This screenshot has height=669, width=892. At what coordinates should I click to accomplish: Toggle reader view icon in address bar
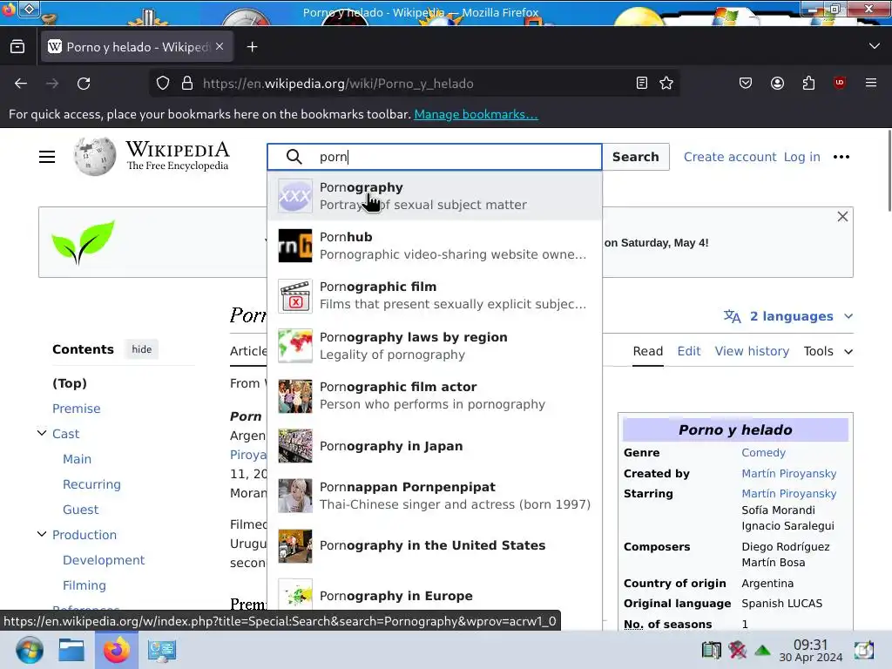click(642, 83)
